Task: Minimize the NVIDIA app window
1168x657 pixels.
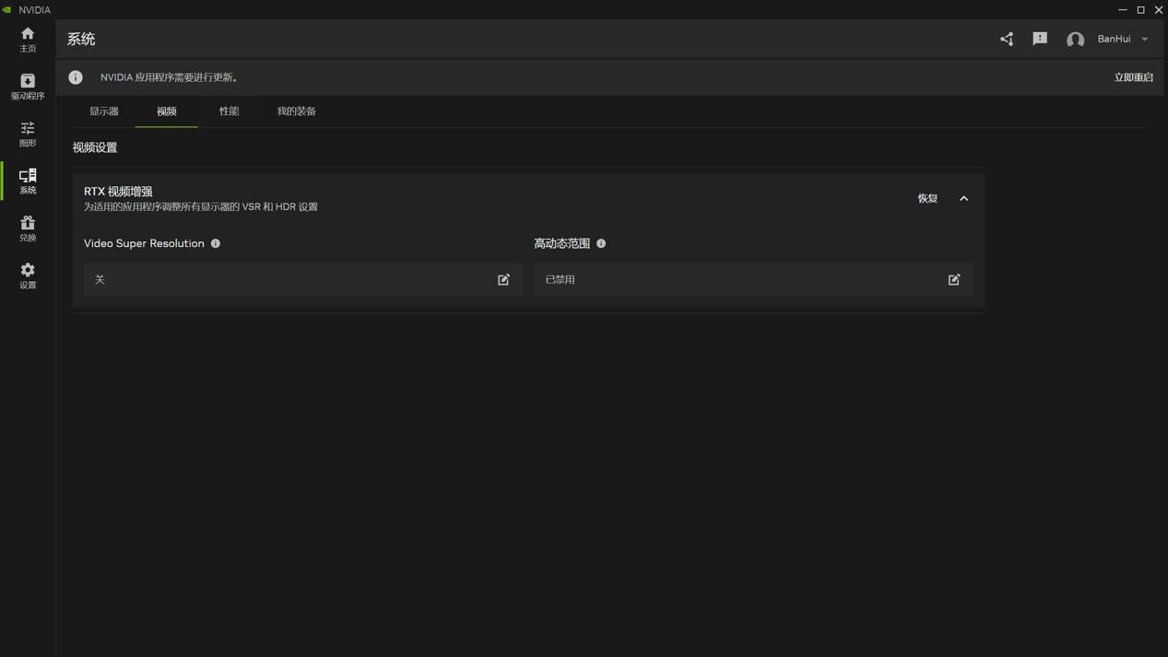Action: pyautogui.click(x=1123, y=10)
